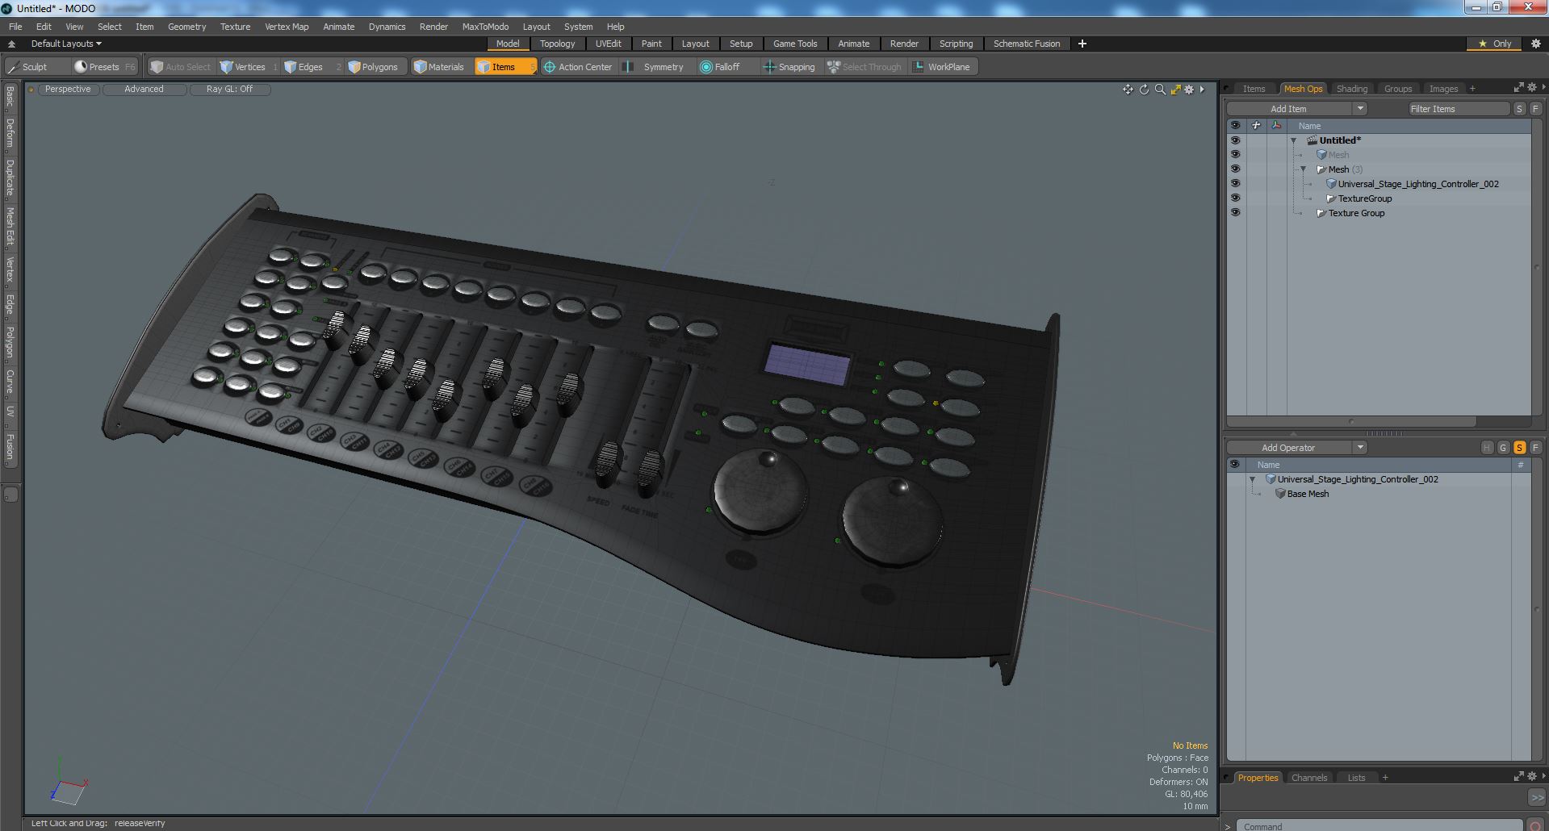Open the Action Center options
1549x831 pixels.
pyautogui.click(x=578, y=67)
